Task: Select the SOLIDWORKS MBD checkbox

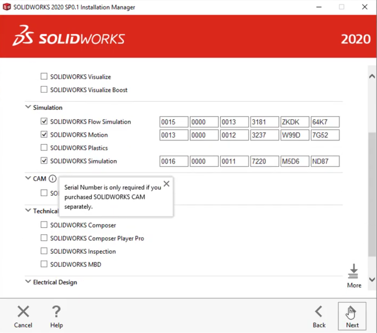Action: [x=44, y=264]
